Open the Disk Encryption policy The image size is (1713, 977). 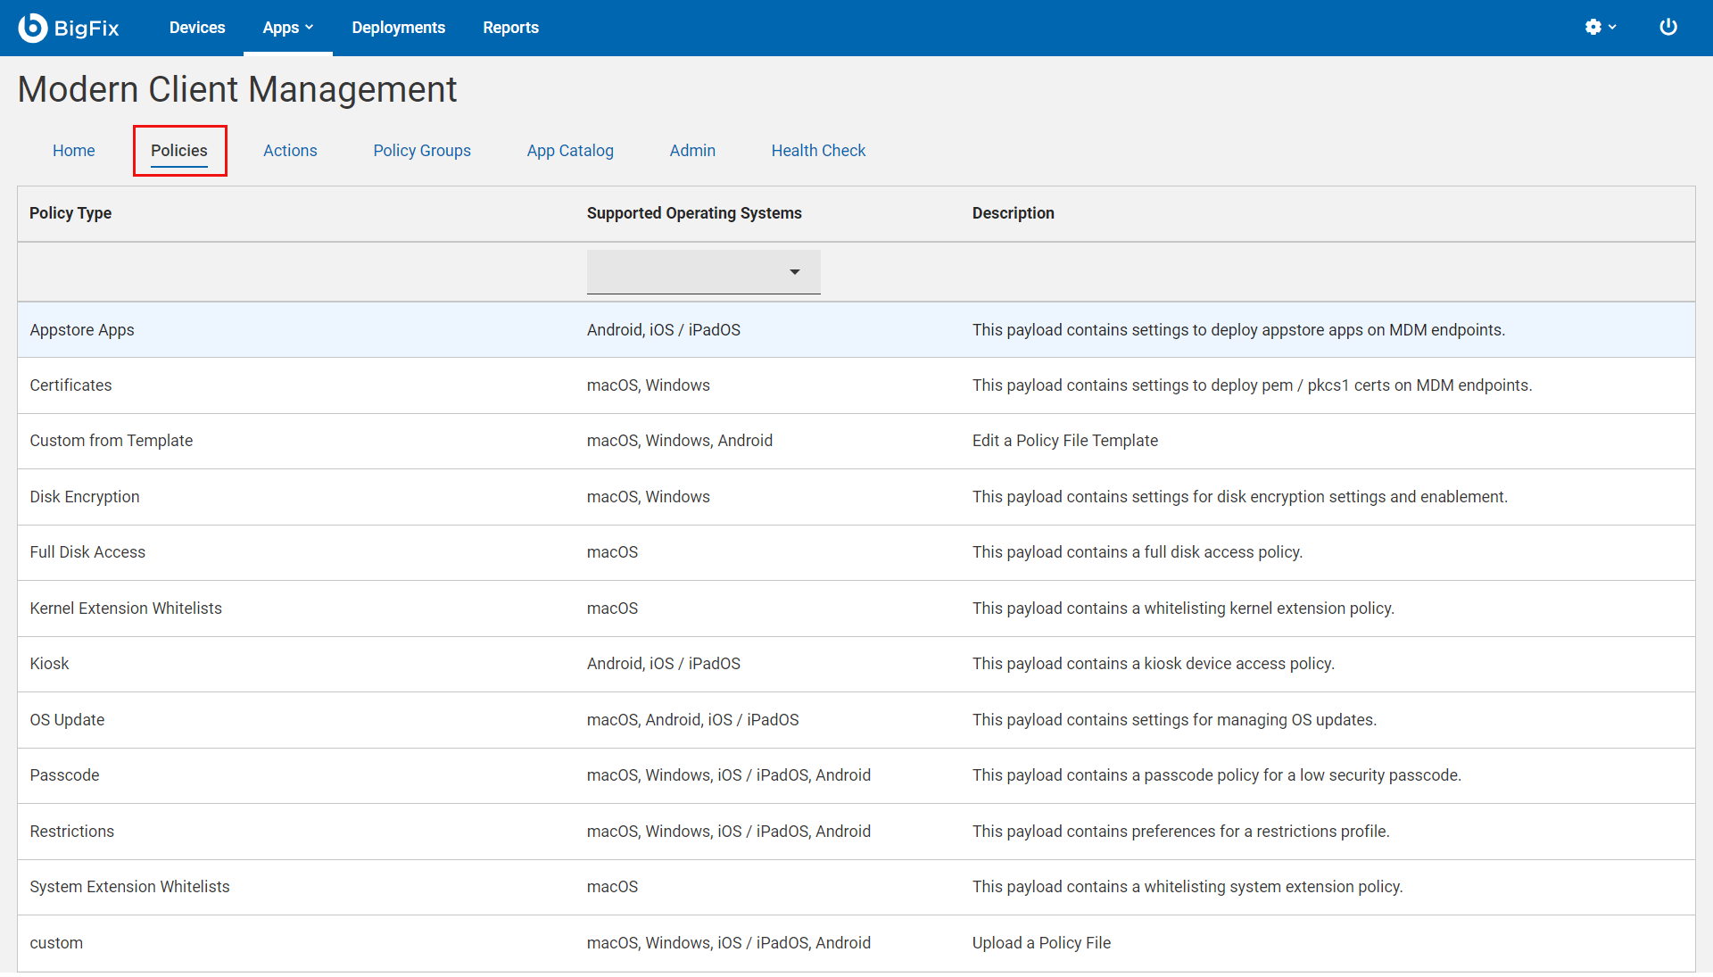[x=85, y=496]
